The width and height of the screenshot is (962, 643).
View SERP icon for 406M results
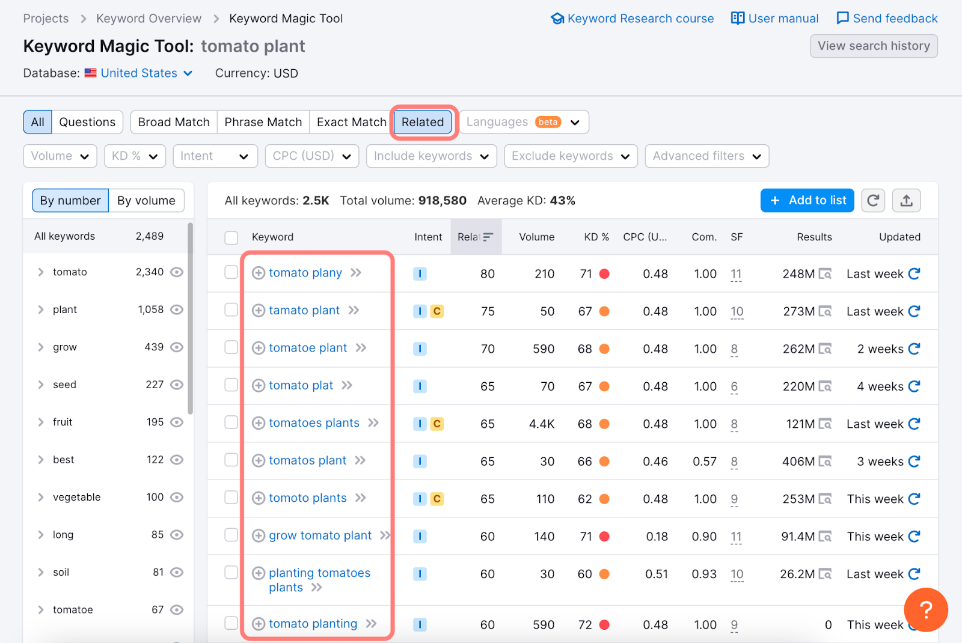pos(826,462)
